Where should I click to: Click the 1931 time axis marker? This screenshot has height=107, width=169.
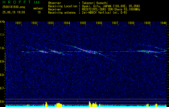18,23
